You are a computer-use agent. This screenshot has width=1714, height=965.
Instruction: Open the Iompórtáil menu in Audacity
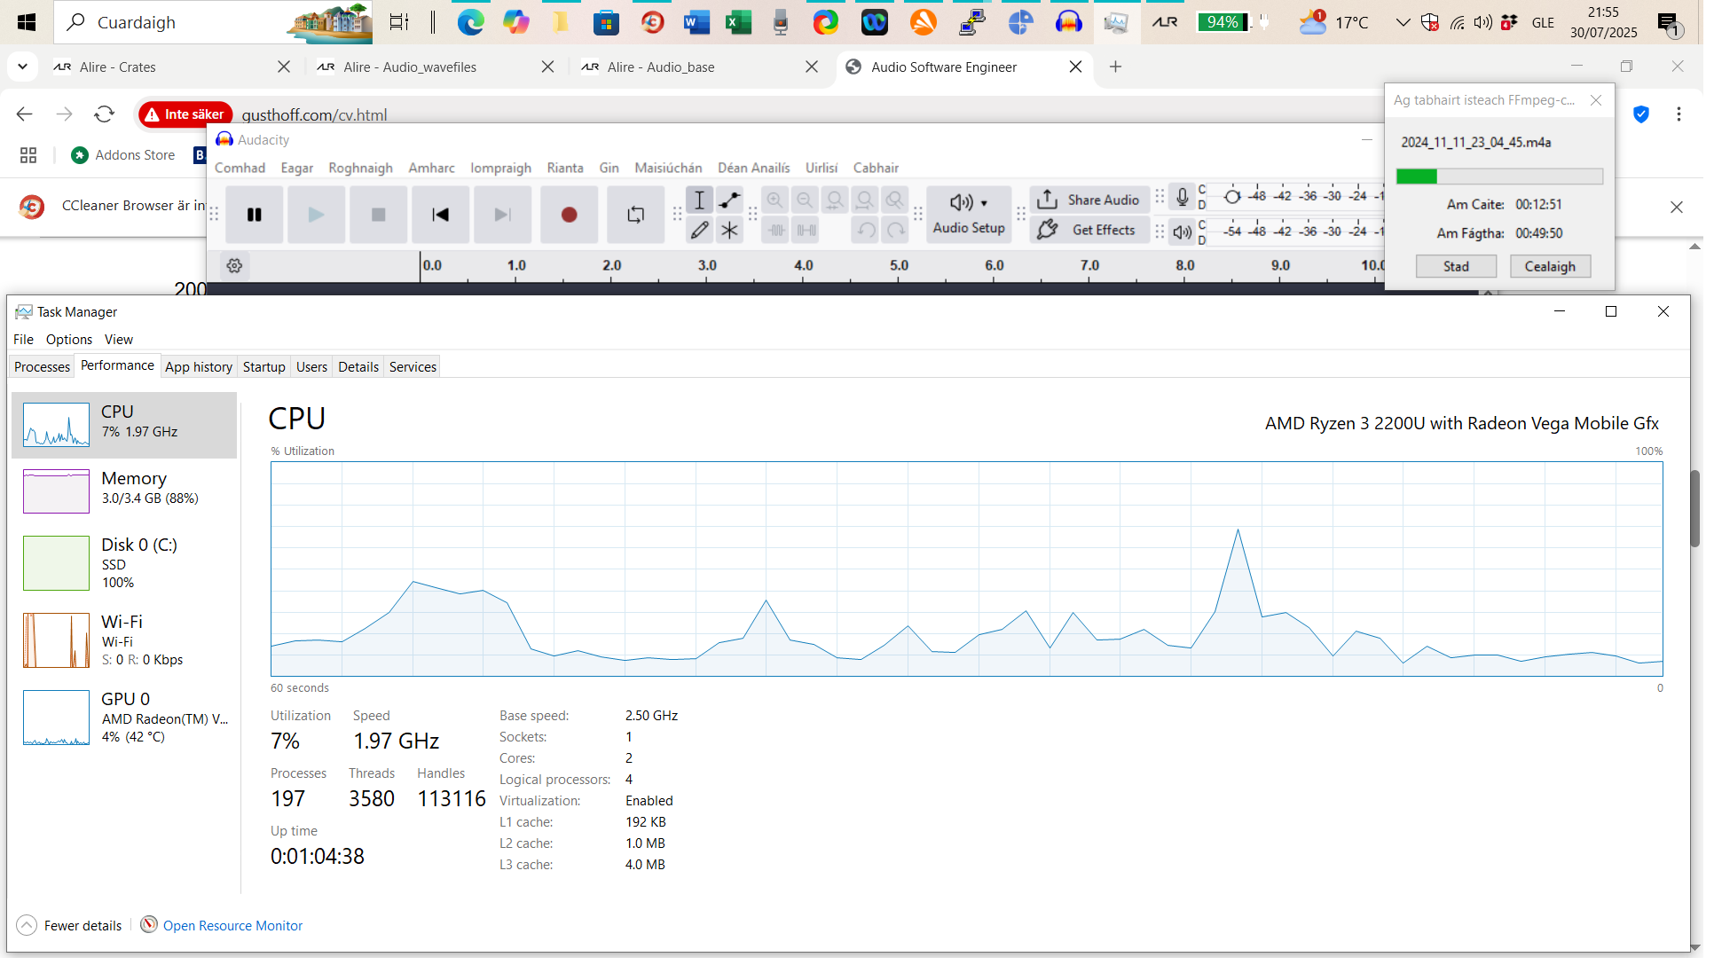[500, 168]
